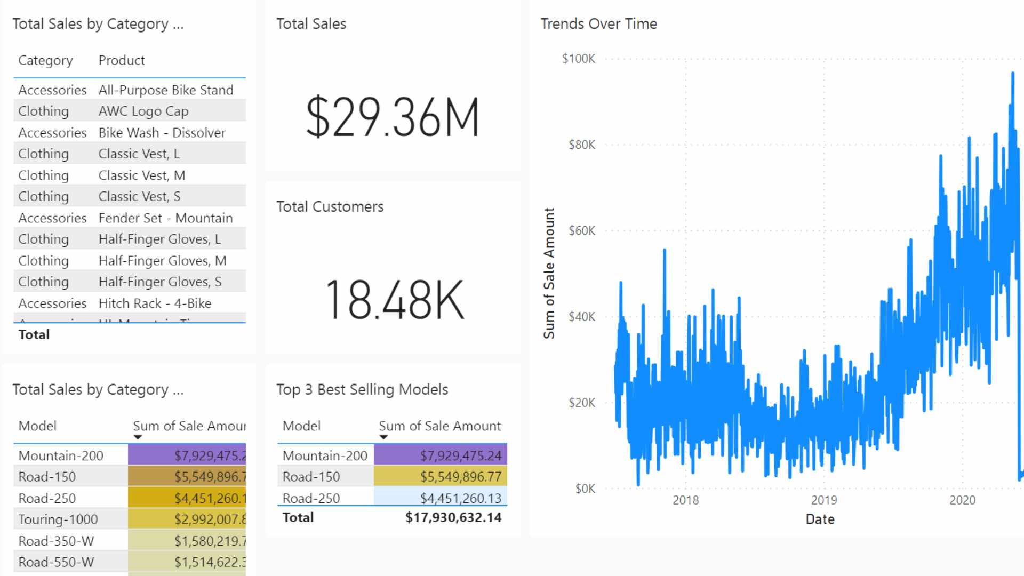Viewport: 1024px width, 576px height.
Task: Select the Mountain-200 row in Top 3 Best Selling Models
Action: (325, 455)
